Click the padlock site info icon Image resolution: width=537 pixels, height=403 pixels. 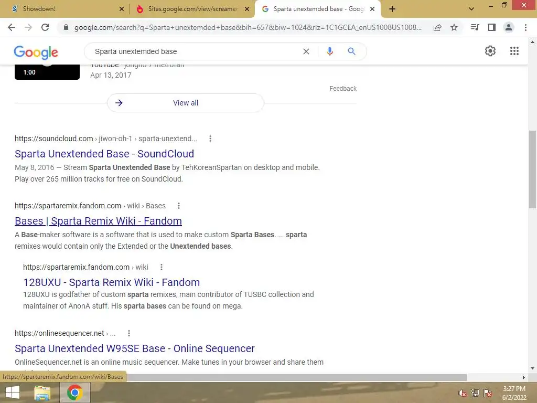pos(66,27)
